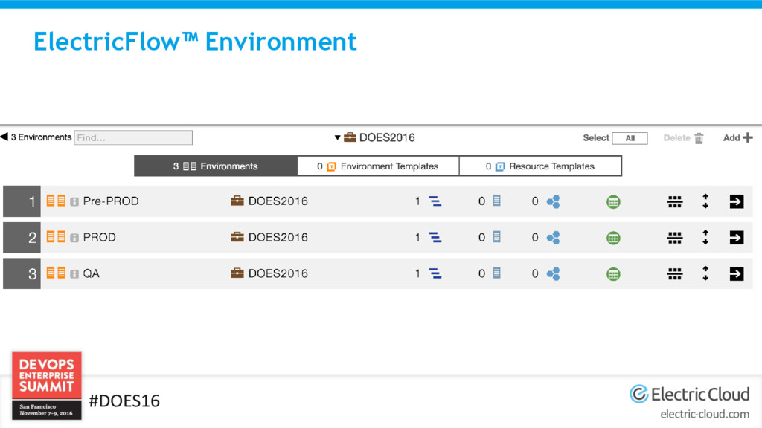762x428 pixels.
Task: Open the Select All dropdown box
Action: pos(630,138)
